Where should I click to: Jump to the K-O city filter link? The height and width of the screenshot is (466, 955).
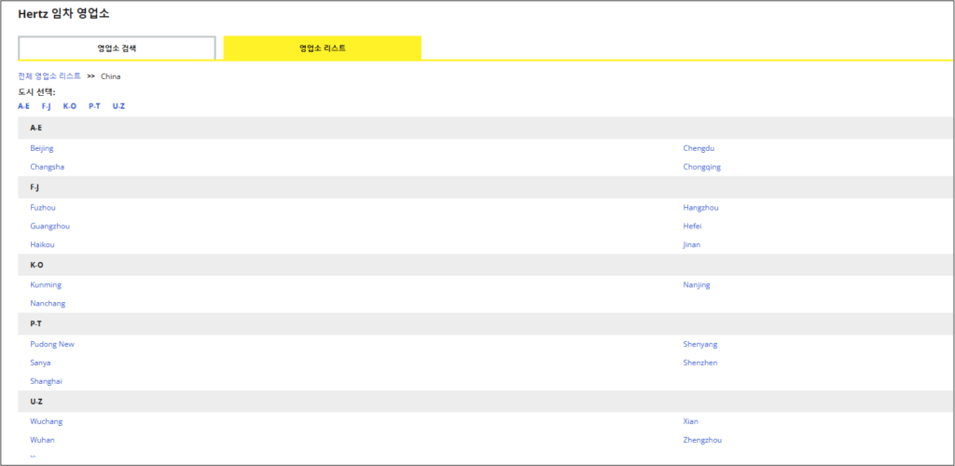pos(70,106)
